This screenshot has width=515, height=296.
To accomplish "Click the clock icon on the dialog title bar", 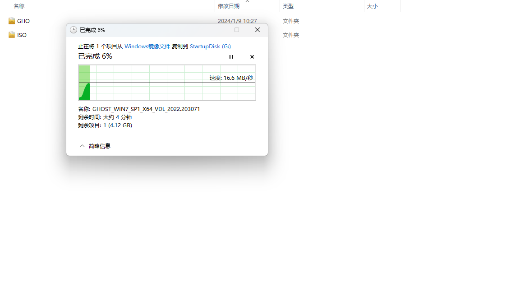I will 74,30.
